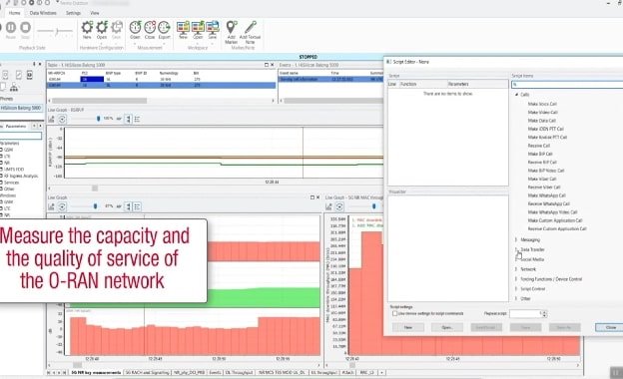
Task: Click RSRP line graph refresh icon
Action: tap(62, 119)
